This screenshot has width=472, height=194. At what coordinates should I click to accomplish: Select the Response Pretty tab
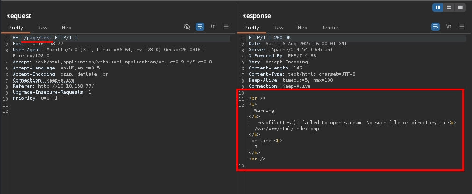[251, 28]
